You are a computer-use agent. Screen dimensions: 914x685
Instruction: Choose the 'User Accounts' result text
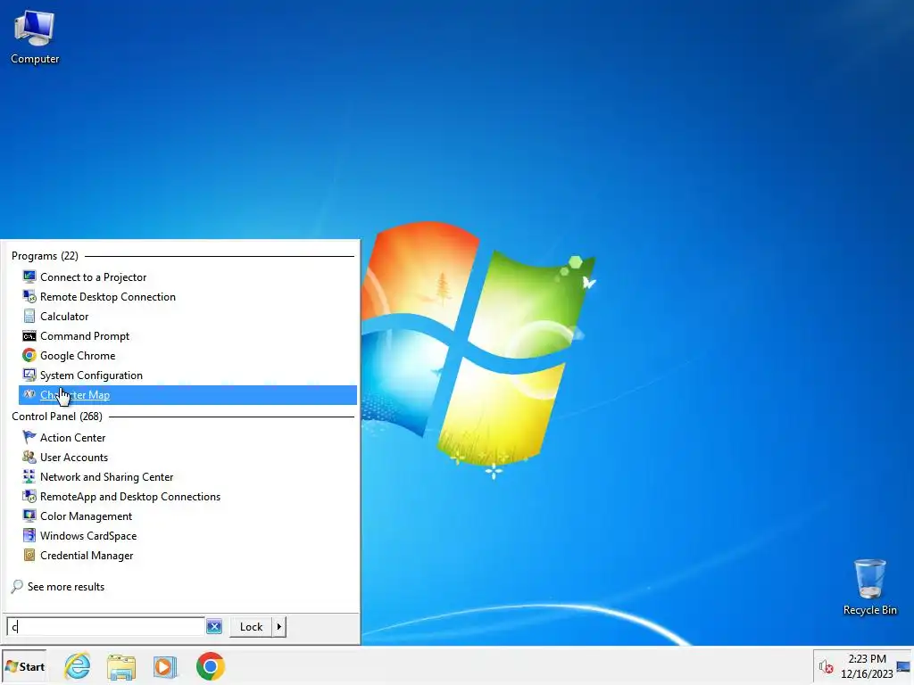74,458
